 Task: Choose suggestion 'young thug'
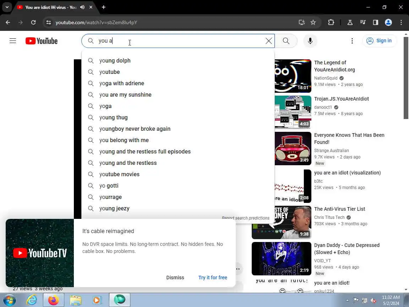tap(178, 118)
